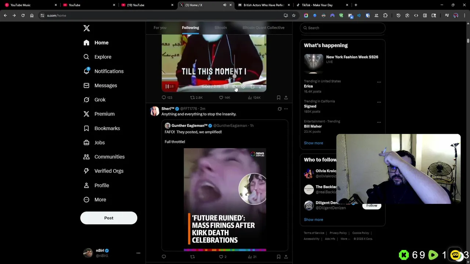This screenshot has height=264, width=470.
Task: Reload the current page
Action: tap(23, 15)
